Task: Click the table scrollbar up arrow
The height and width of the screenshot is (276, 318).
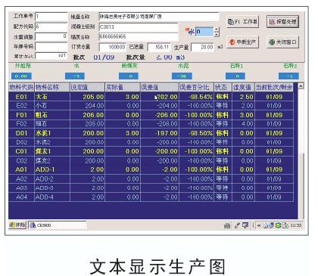Action: click(x=301, y=85)
